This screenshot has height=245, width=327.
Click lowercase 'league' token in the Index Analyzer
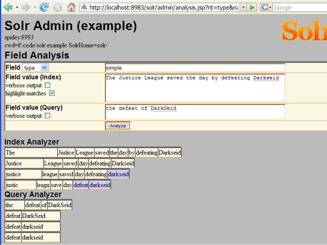click(50, 174)
